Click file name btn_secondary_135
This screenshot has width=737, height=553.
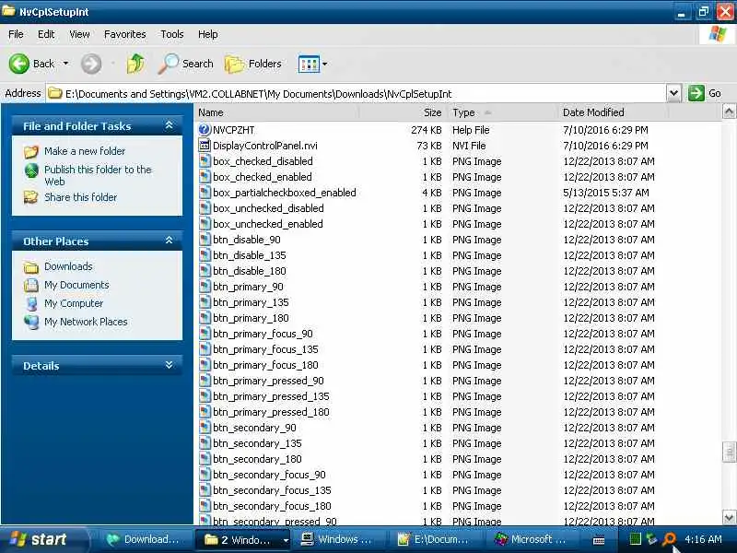click(x=257, y=443)
